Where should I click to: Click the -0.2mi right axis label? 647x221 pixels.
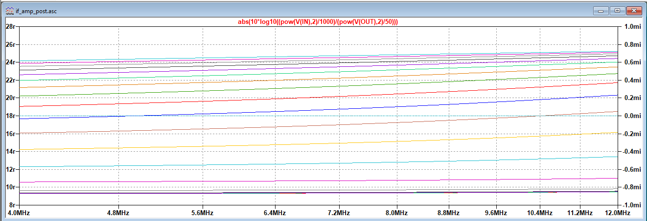(x=631, y=134)
